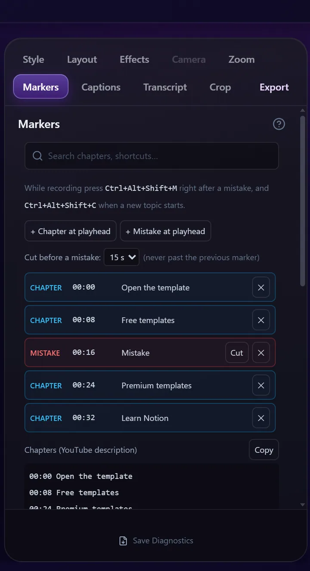Add a chapter at playhead

70,231
